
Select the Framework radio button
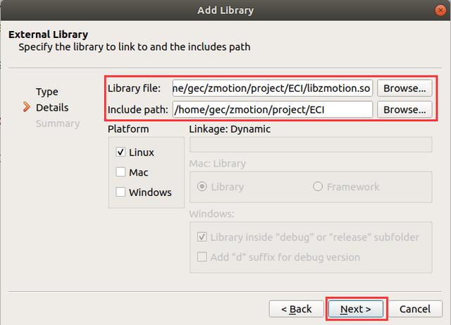point(318,187)
